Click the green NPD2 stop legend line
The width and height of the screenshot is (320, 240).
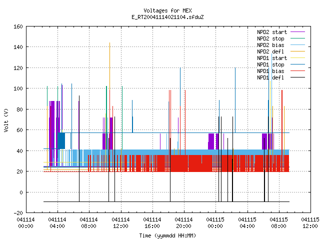coord(298,38)
